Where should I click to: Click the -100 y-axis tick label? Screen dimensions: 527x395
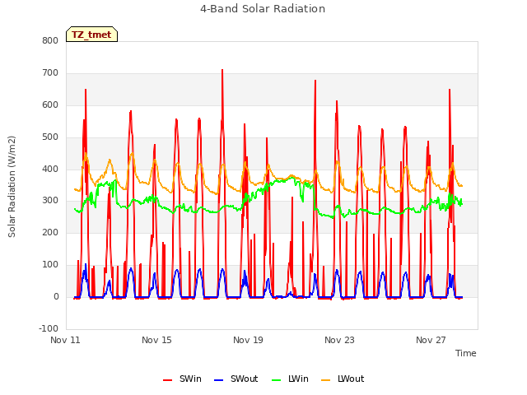coord(49,328)
